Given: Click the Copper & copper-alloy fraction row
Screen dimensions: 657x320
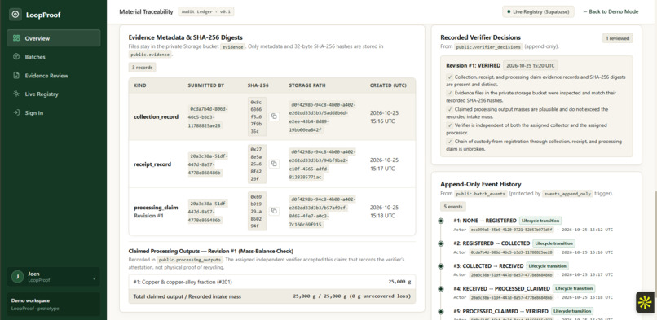Looking at the screenshot, I should click(x=272, y=282).
